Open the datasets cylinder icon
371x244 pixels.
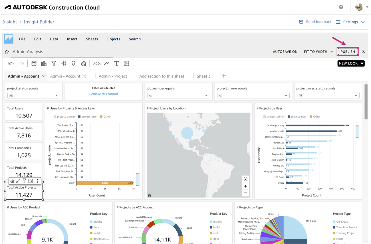click(34, 63)
